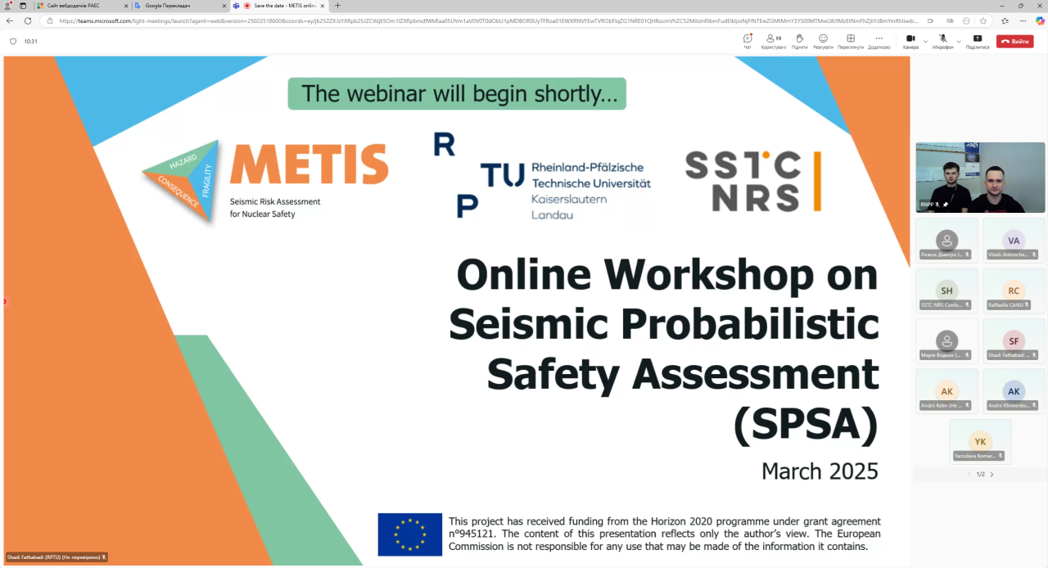View site information lock icon
This screenshot has height=568, width=1048.
point(50,20)
